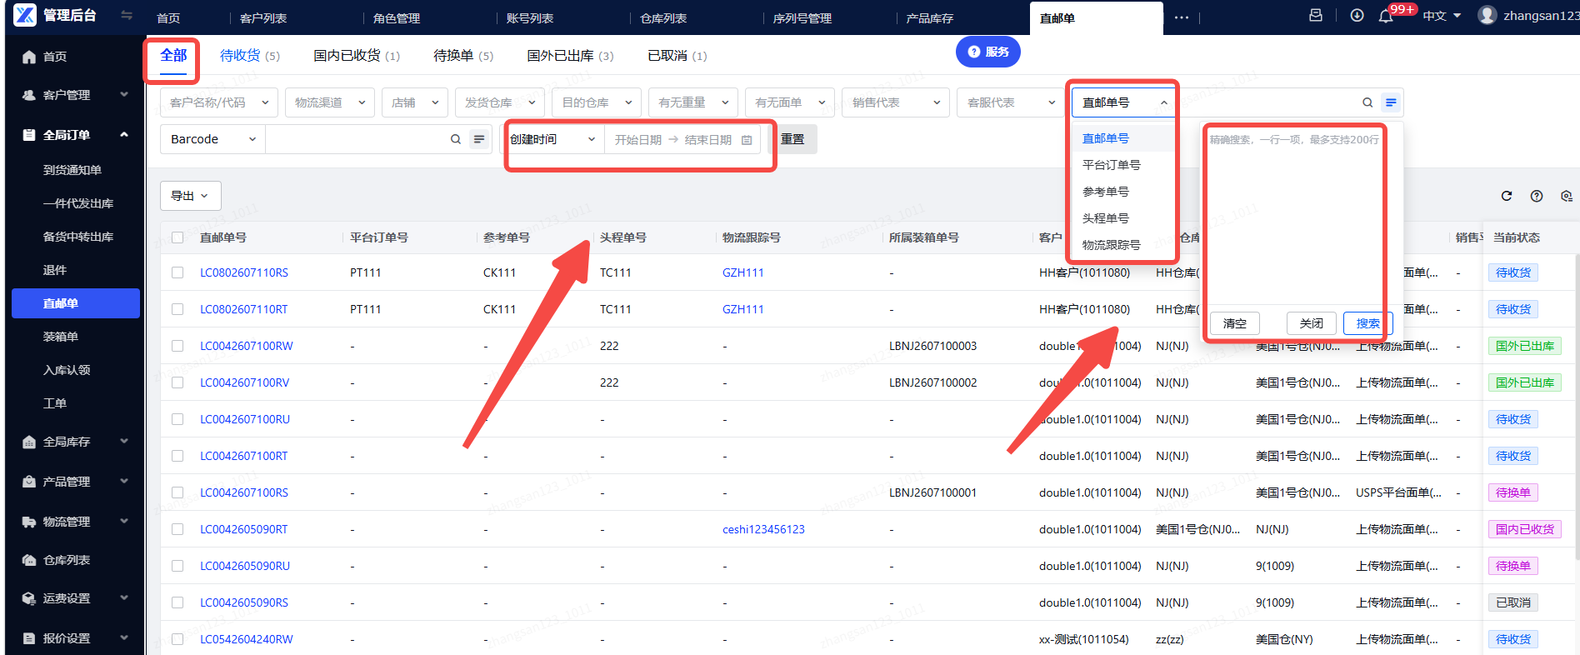The image size is (1580, 655).
Task: Click the 导出 export button
Action: [x=190, y=196]
